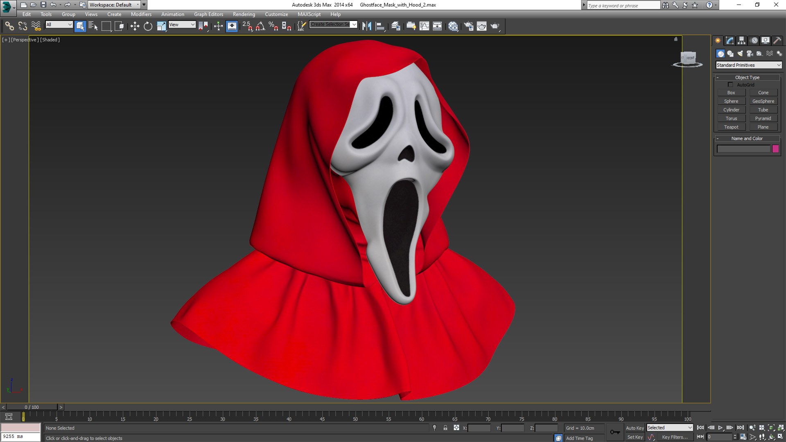Select the Helpers category icon
Viewport: 786px width, 442px height.
760,54
